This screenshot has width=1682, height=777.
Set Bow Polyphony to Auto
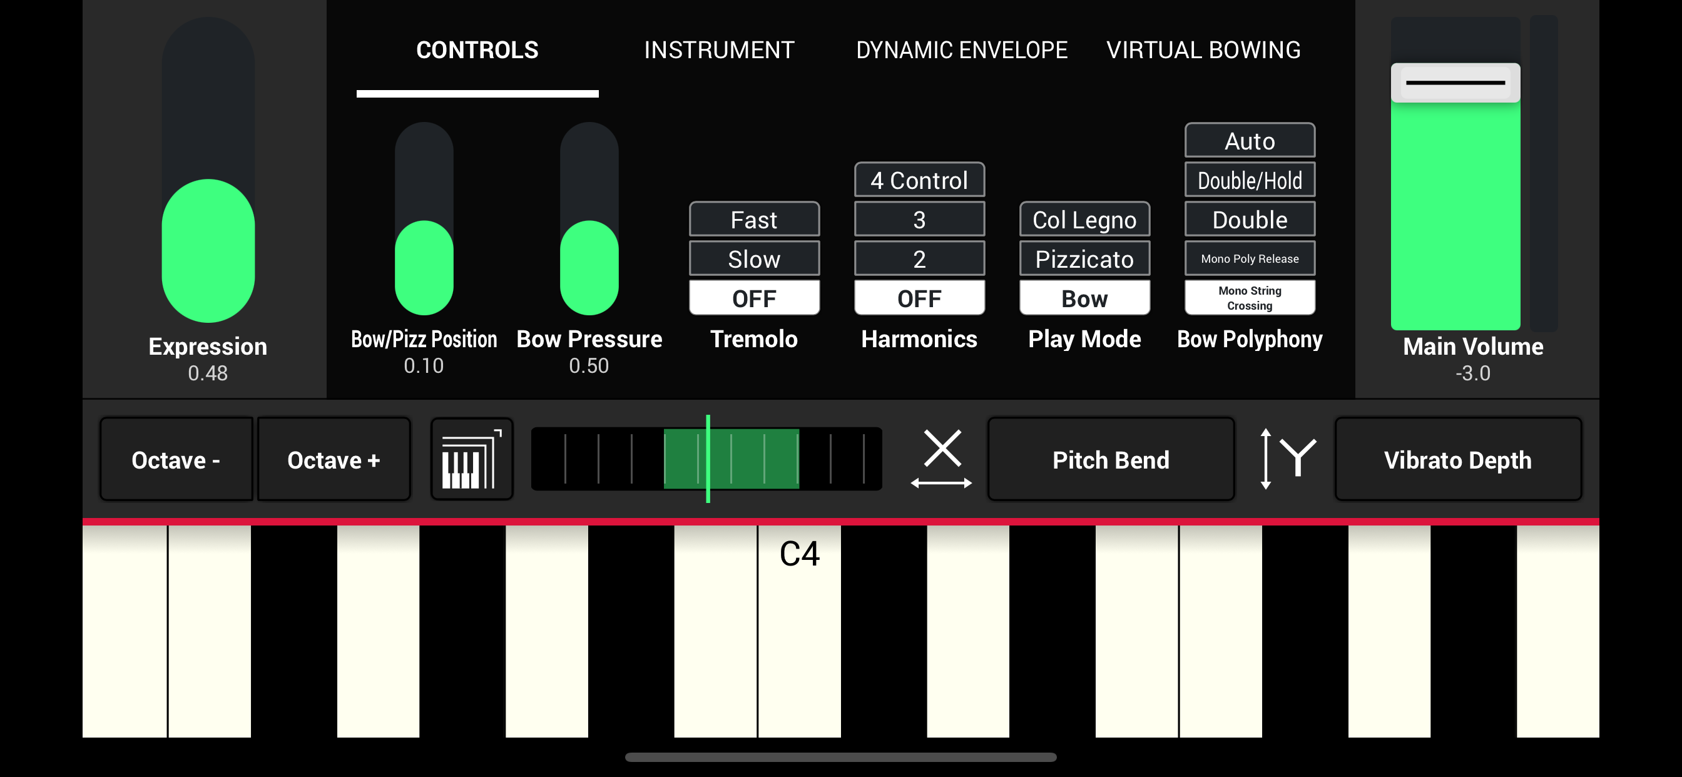click(x=1250, y=140)
